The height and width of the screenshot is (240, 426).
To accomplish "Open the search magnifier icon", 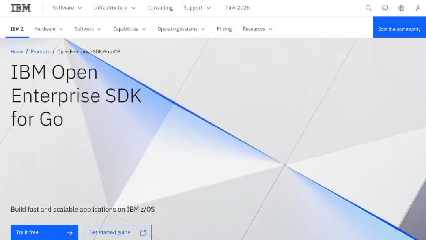I will click(368, 8).
